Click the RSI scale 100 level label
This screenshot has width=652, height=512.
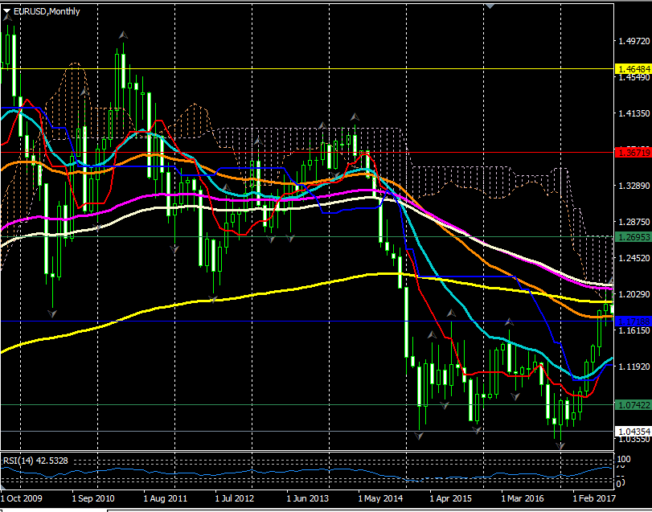click(623, 458)
